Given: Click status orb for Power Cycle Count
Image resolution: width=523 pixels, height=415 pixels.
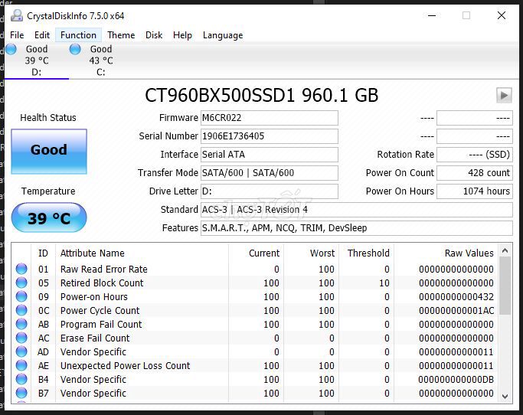Looking at the screenshot, I should (x=21, y=310).
